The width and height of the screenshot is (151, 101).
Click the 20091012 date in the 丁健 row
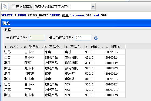[115, 90]
